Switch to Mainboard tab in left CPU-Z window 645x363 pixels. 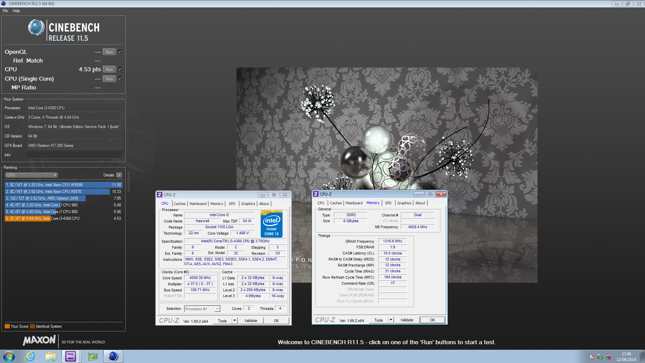click(x=198, y=204)
